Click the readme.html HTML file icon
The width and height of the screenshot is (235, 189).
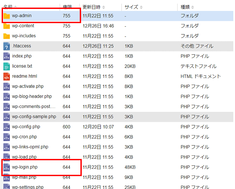coord(7,76)
